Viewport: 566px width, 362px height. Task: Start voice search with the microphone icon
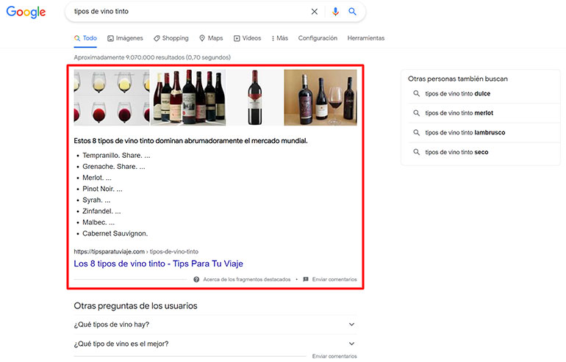click(x=335, y=12)
